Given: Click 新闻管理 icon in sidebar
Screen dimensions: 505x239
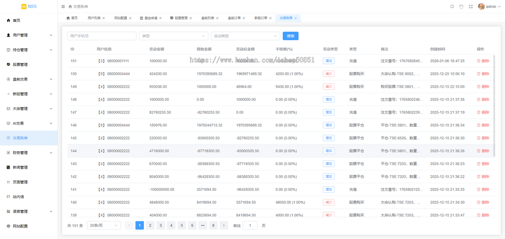Looking at the screenshot, I should point(8,168).
